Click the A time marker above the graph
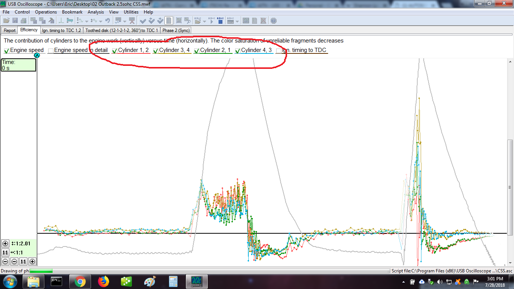Viewport: 514px width, 289px height. (x=37, y=55)
